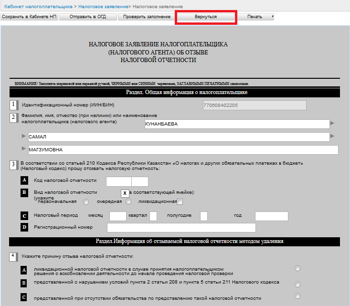Open the Печать dropdown arrow
The width and height of the screenshot is (350, 306).
(x=272, y=17)
